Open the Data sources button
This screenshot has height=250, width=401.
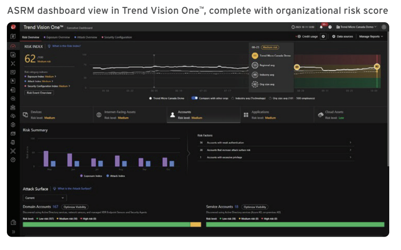point(343,36)
